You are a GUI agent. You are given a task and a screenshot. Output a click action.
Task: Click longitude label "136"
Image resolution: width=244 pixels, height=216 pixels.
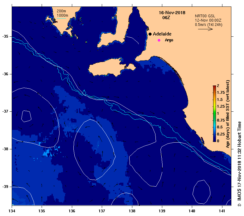(x=72, y=211)
